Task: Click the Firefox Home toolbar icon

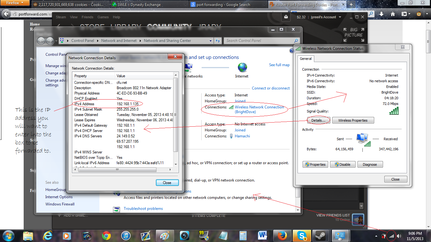Action: (x=393, y=14)
